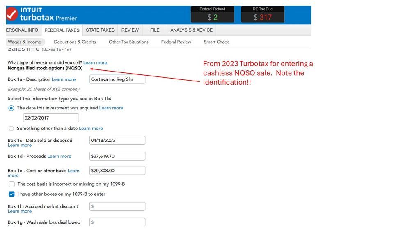Open Other Tax Situations section
This screenshot has width=410, height=231.
128,42
